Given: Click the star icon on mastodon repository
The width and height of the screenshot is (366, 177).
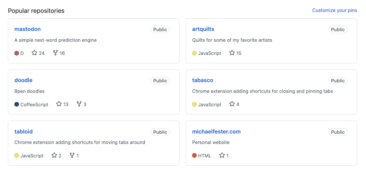Looking at the screenshot, I should click(34, 53).
